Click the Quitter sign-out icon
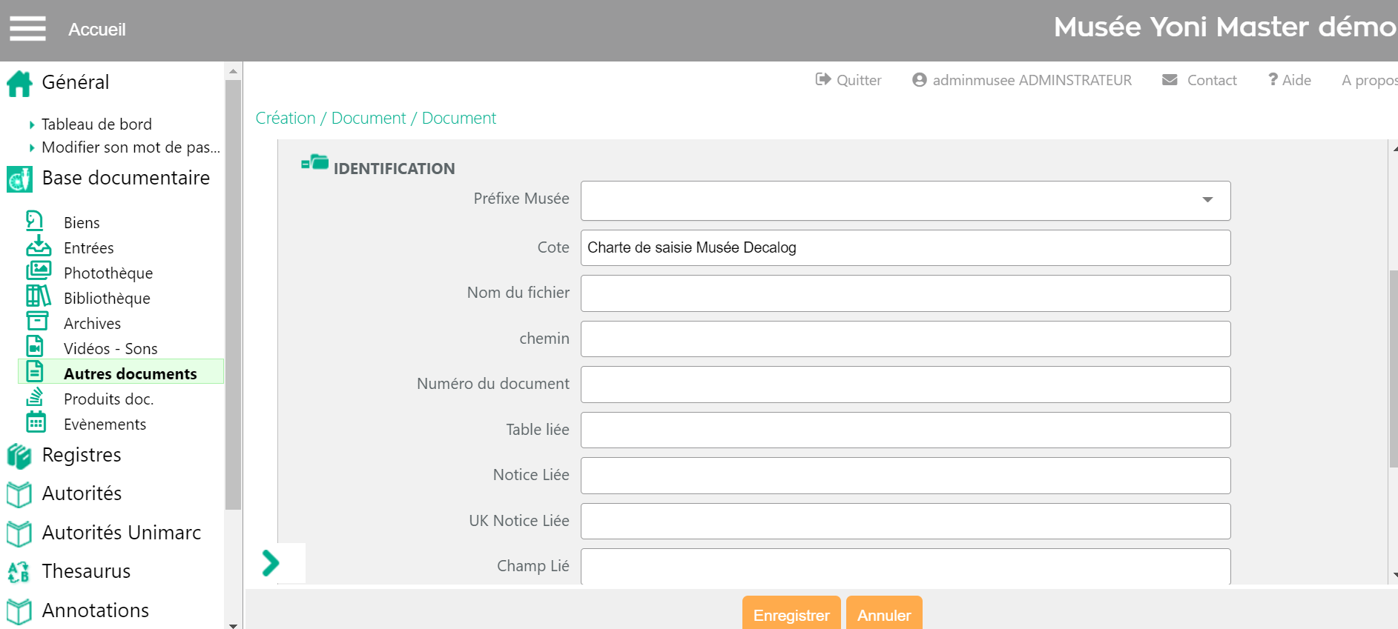Image resolution: width=1398 pixels, height=629 pixels. pyautogui.click(x=823, y=79)
